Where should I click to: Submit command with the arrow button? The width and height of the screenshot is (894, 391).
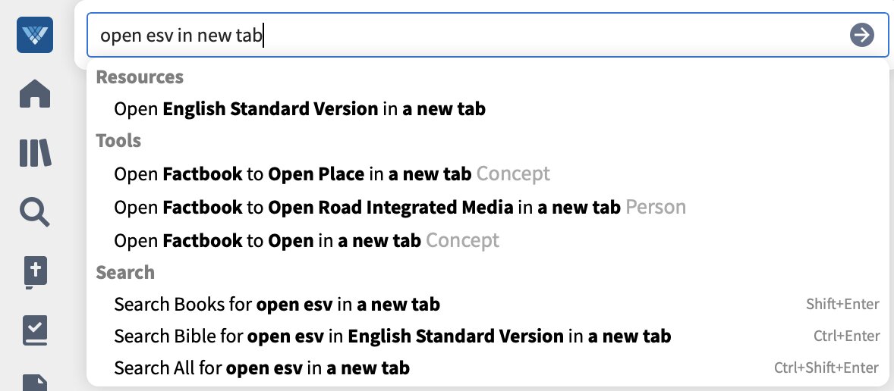(861, 36)
